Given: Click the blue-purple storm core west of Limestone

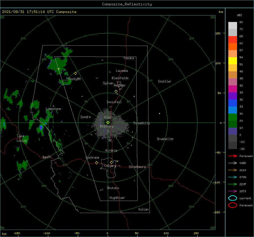Looking at the screenshot, I should [x=41, y=127].
